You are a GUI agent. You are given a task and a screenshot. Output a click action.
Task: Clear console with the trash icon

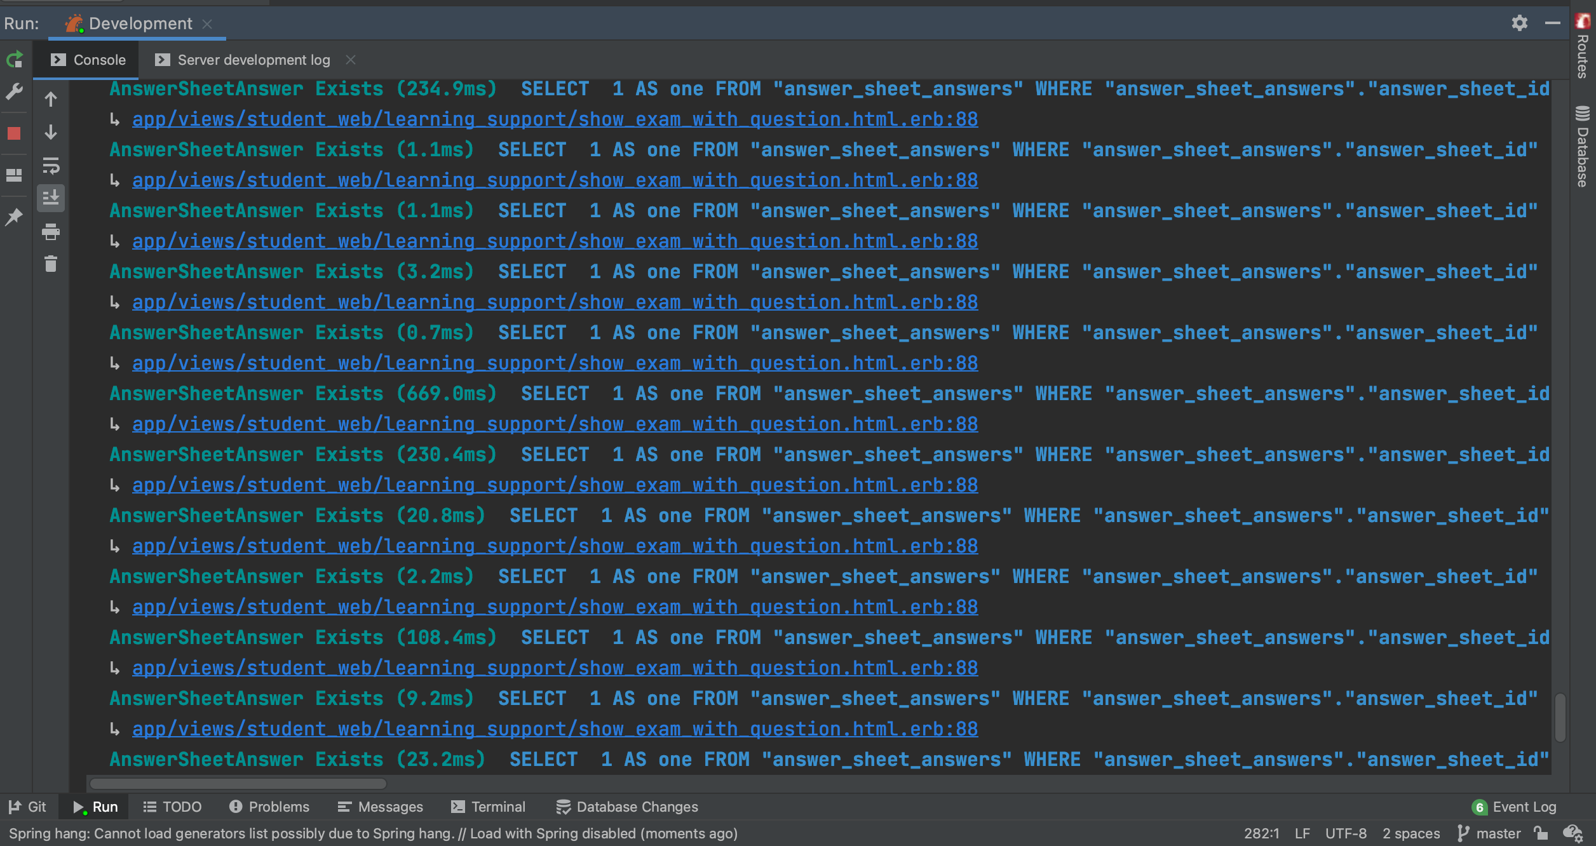click(x=51, y=264)
